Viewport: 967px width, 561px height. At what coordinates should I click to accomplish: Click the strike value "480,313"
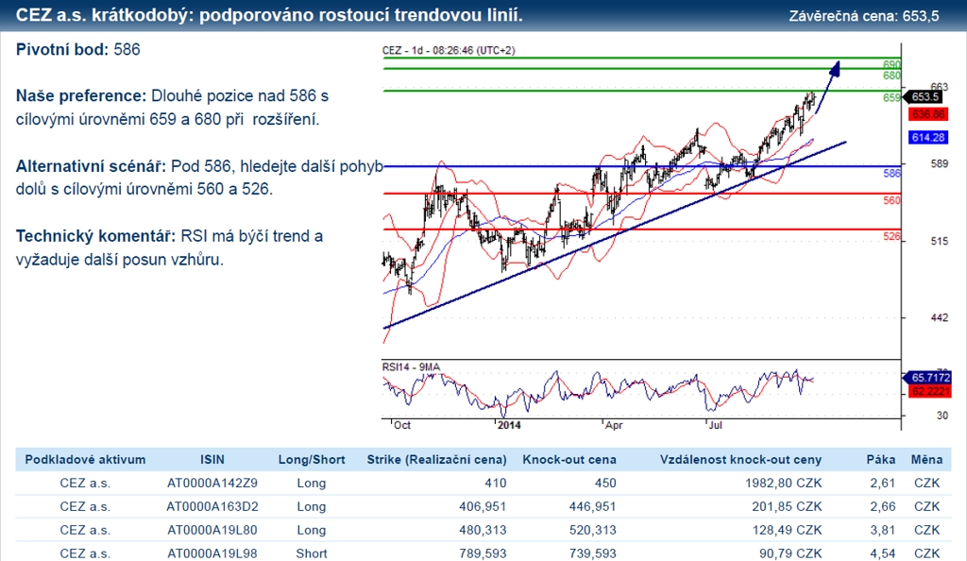coord(483,530)
